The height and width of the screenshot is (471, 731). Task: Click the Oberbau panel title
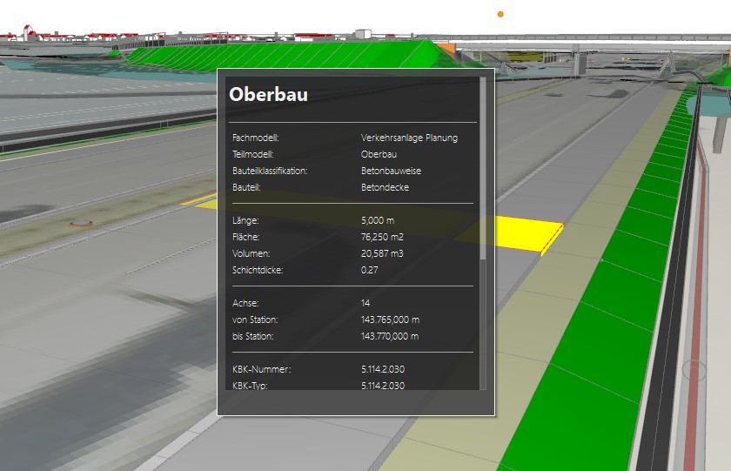click(268, 95)
